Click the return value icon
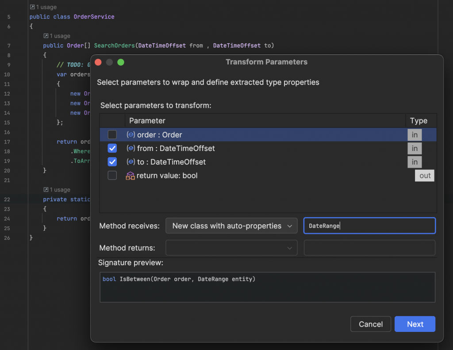This screenshot has height=350, width=453. point(131,176)
